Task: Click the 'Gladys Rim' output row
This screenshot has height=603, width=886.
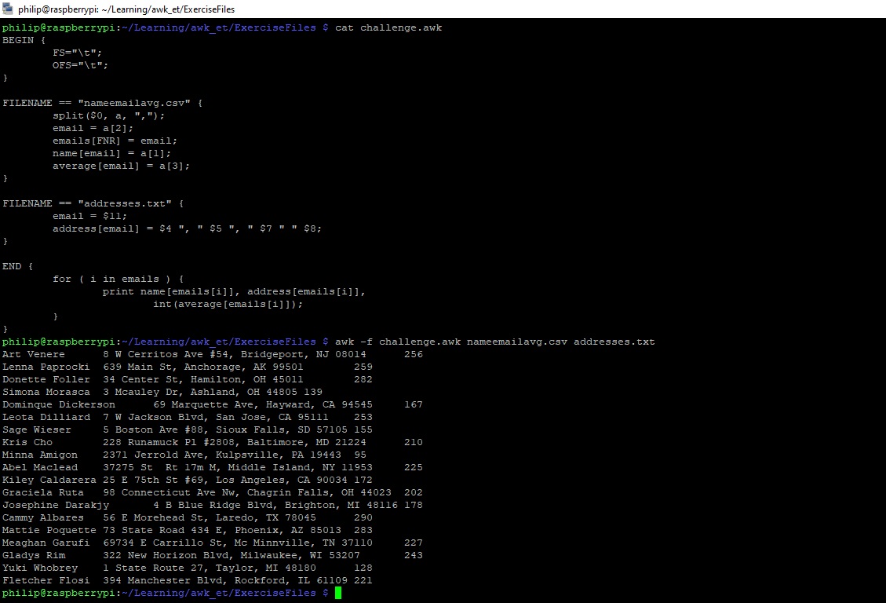Action: tap(213, 555)
